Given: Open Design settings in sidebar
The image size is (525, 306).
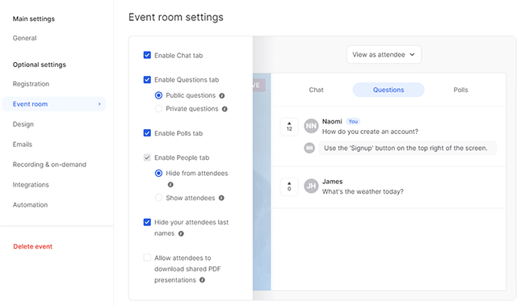Looking at the screenshot, I should point(23,124).
